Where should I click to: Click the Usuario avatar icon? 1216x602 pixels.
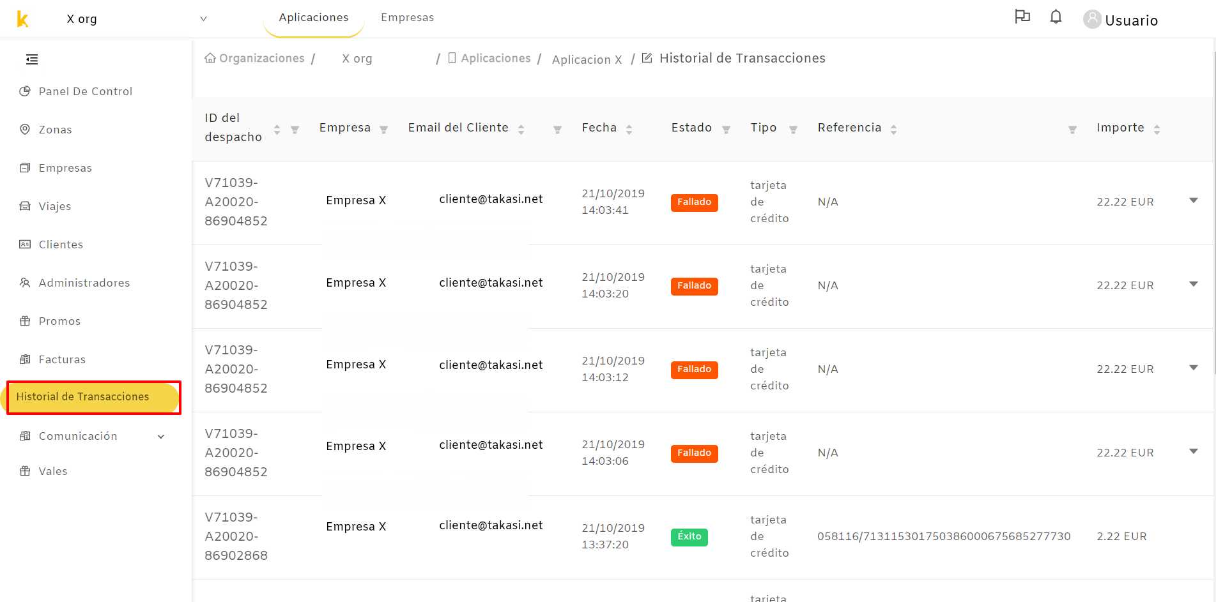tap(1092, 20)
